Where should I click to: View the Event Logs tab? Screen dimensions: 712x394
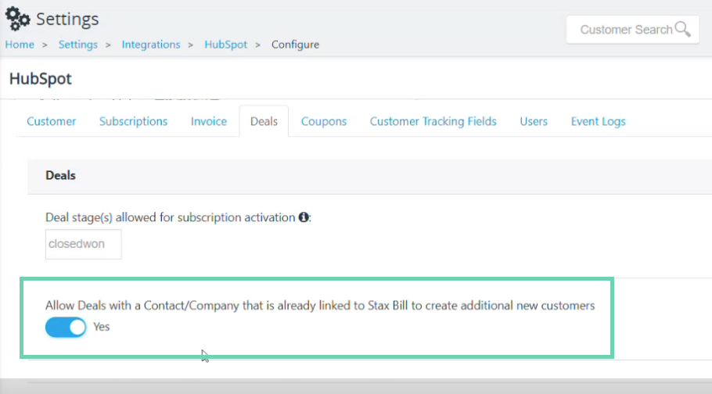[599, 121]
